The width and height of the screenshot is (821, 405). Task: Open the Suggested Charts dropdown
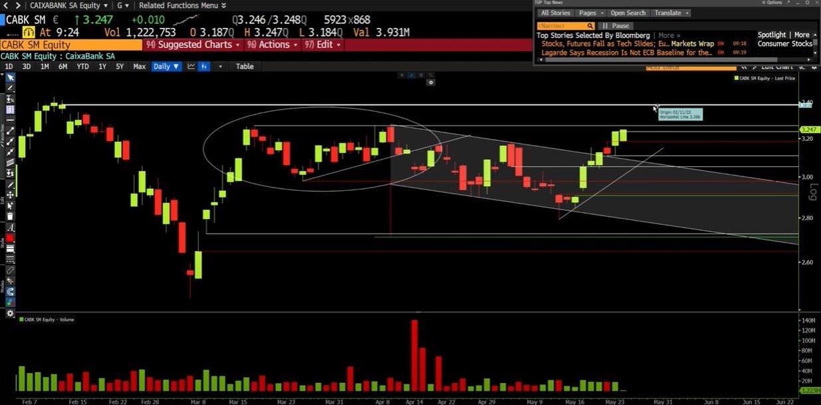[x=193, y=45]
